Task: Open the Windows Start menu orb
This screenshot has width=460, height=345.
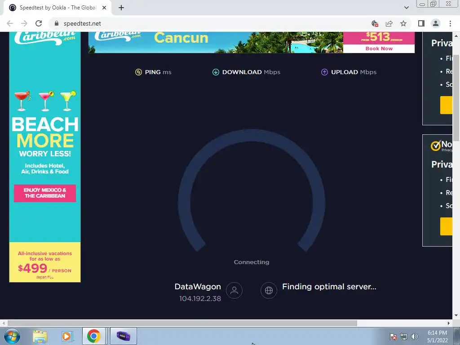Action: (12, 336)
